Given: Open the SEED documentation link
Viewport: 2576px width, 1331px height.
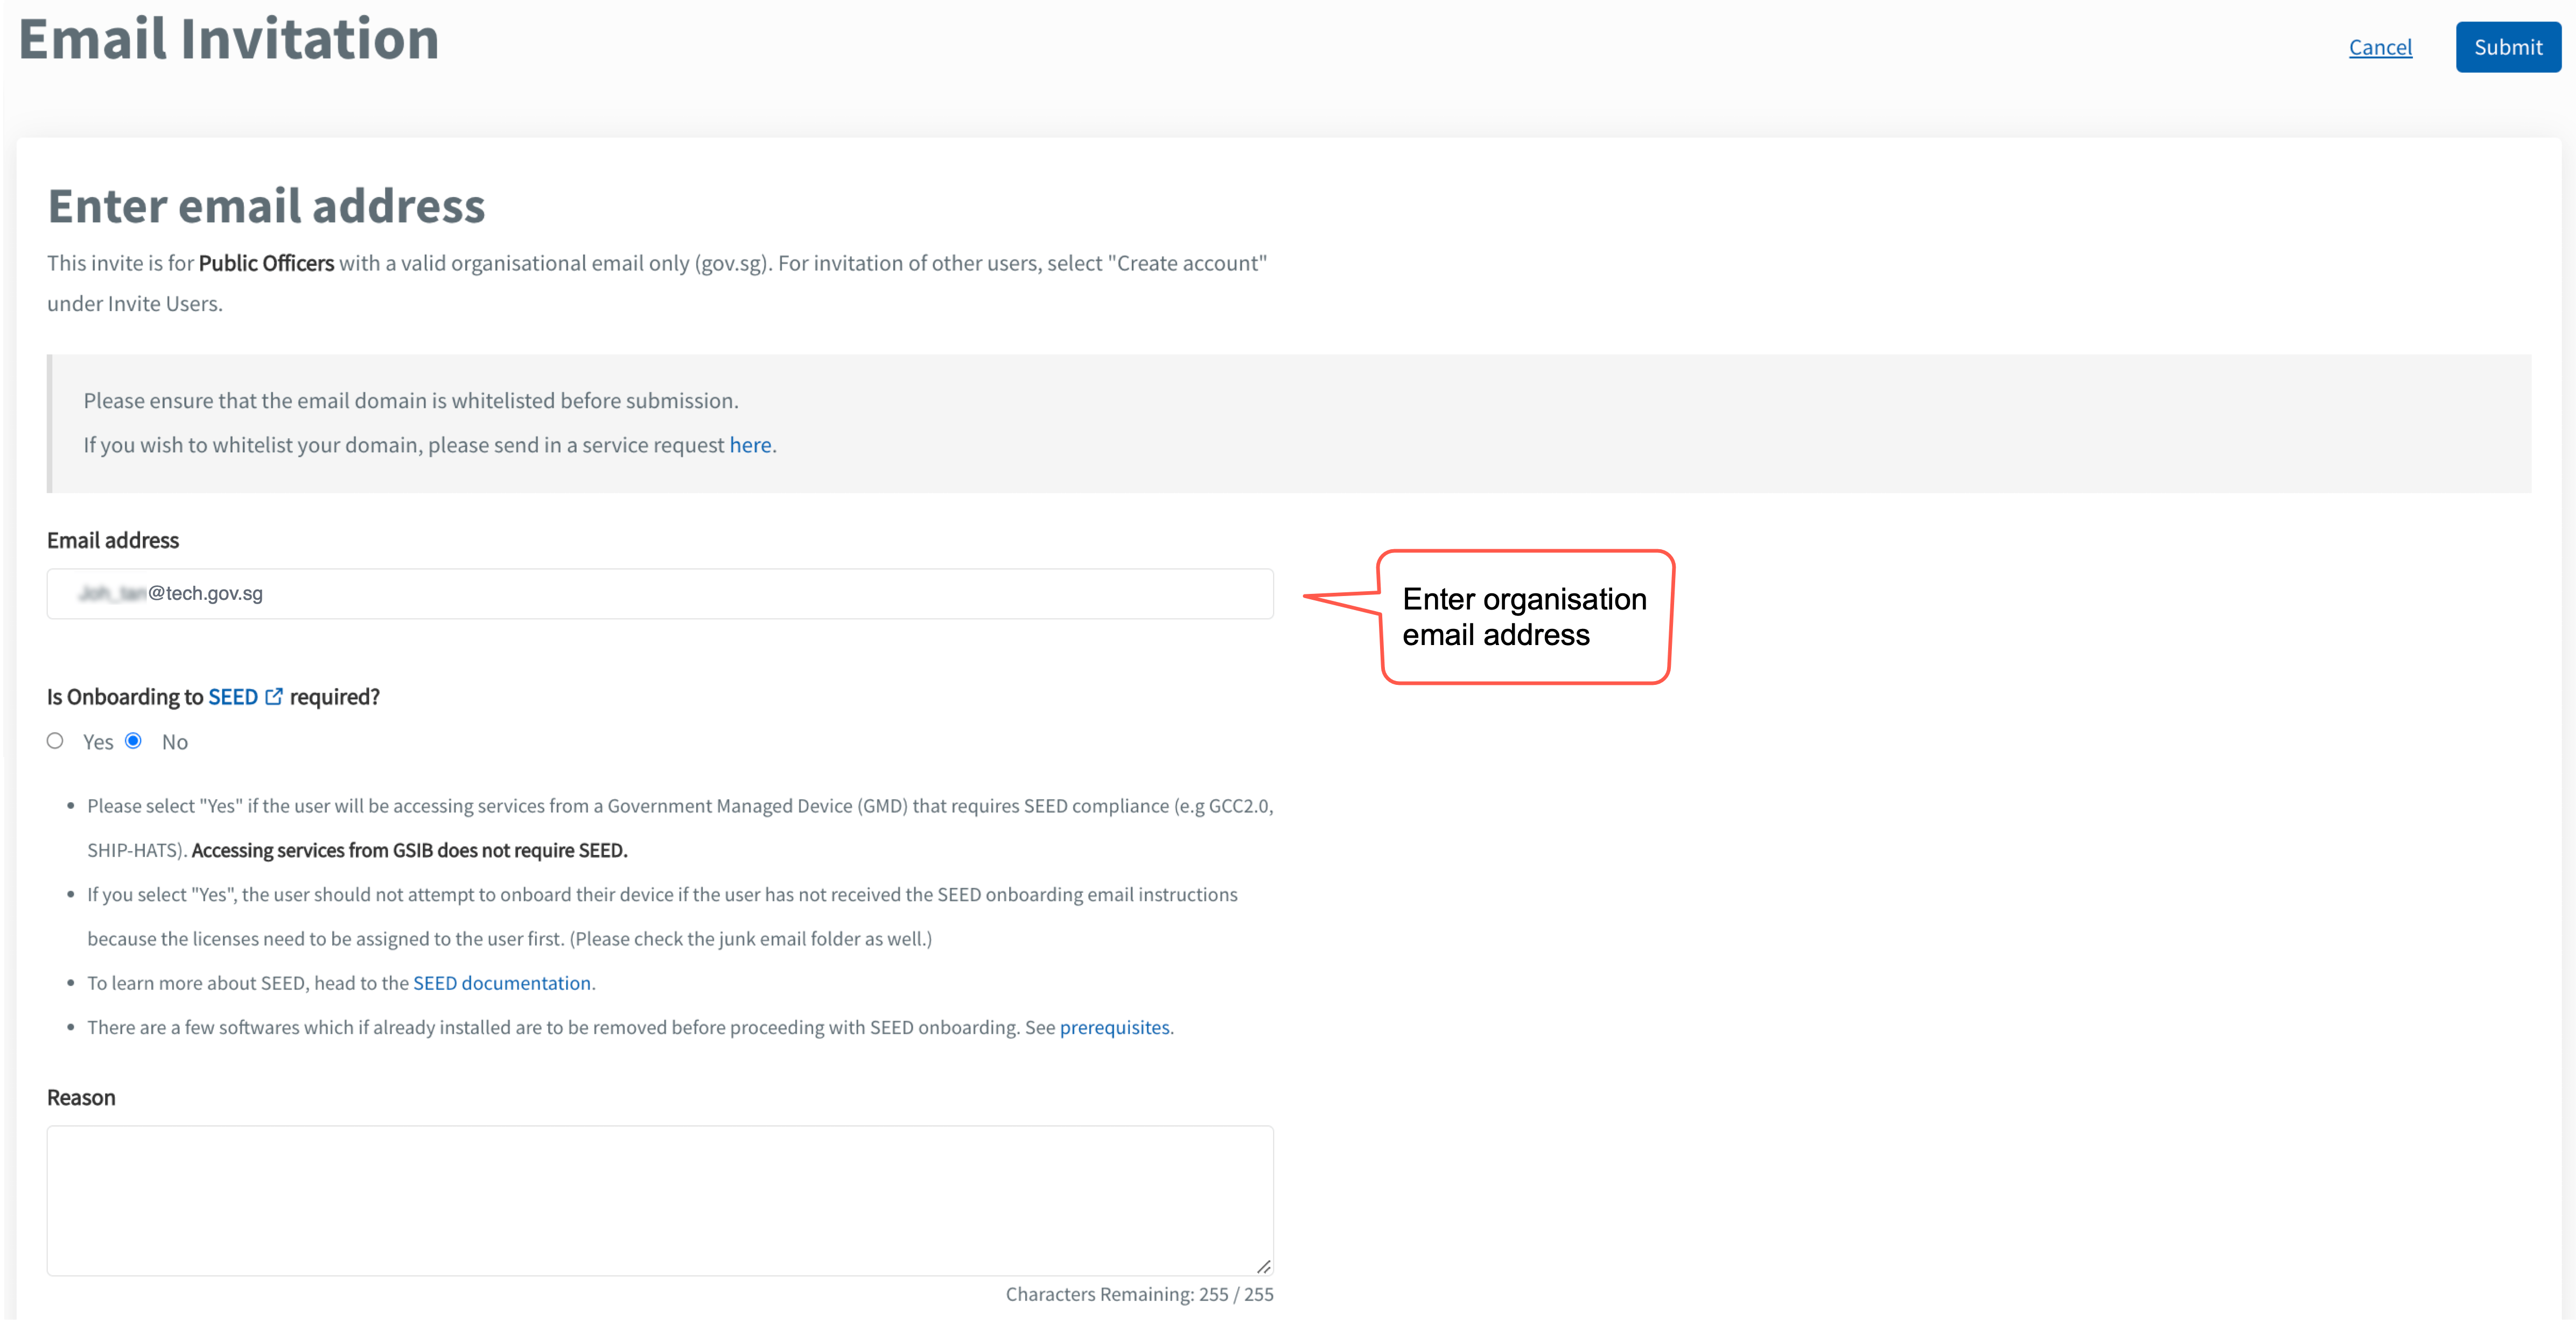Looking at the screenshot, I should [x=501, y=983].
